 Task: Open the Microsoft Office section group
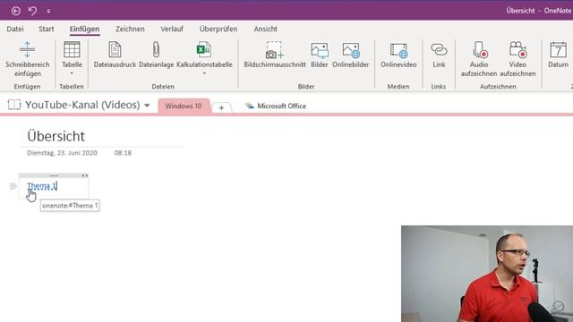point(276,106)
